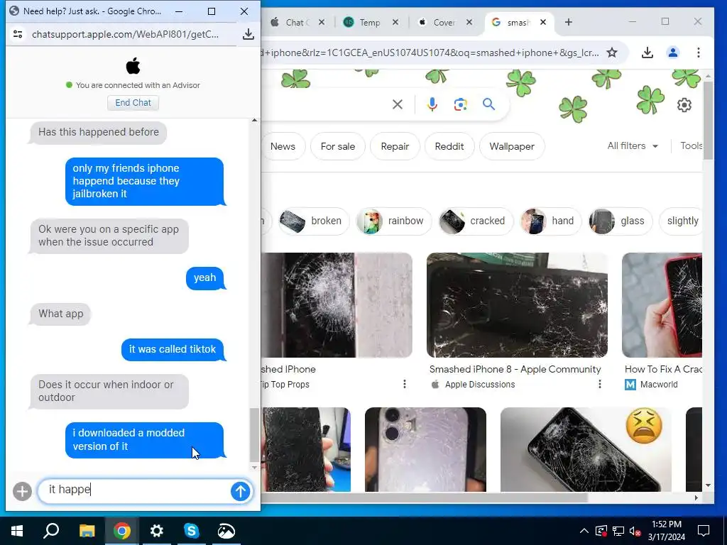
Task: Close the smashed iphone search tab
Action: point(543,22)
